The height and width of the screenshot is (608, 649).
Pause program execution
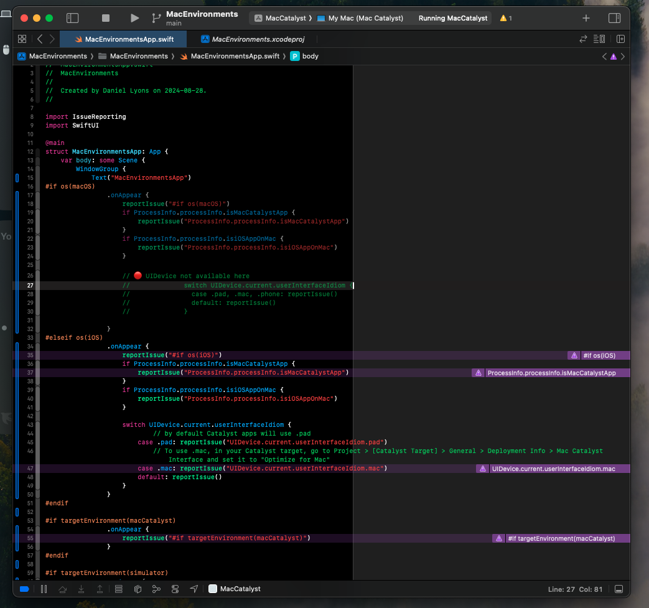pyautogui.click(x=44, y=589)
